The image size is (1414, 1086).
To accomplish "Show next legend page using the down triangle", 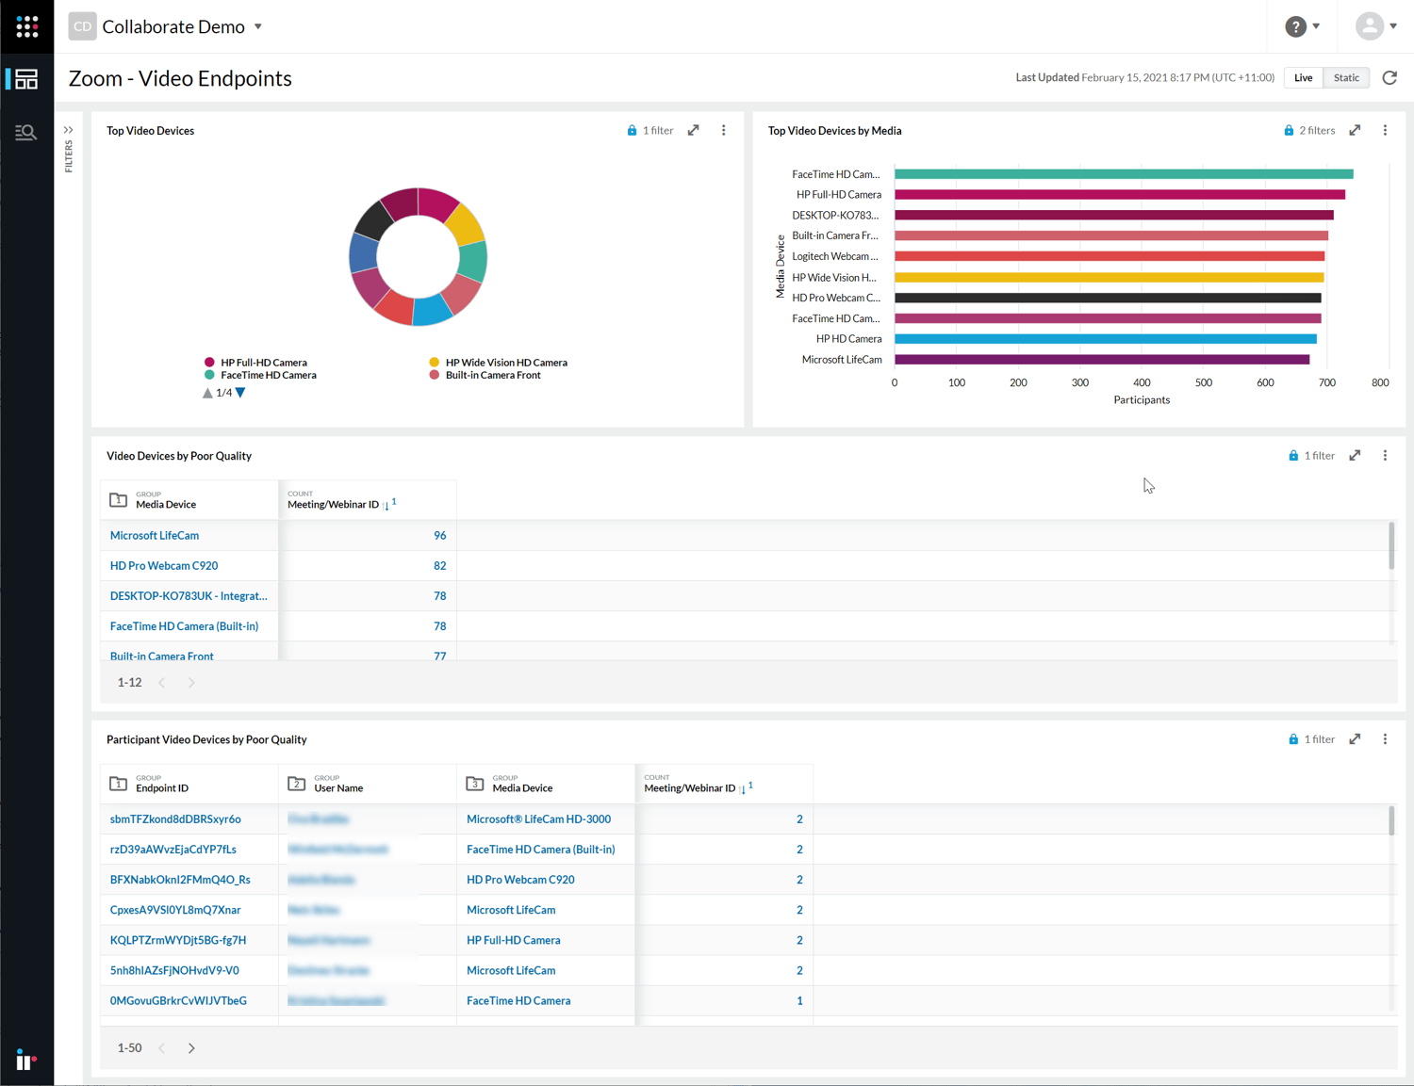I will coord(239,393).
